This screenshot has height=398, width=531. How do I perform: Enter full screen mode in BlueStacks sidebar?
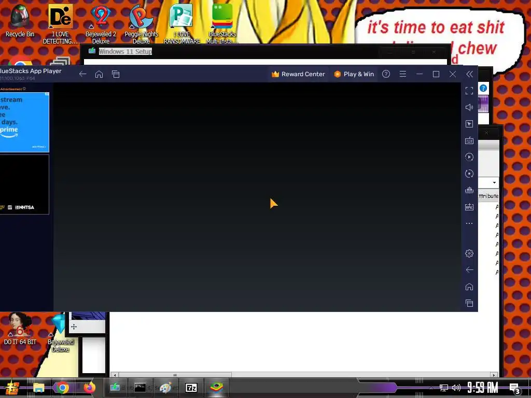[x=469, y=91]
